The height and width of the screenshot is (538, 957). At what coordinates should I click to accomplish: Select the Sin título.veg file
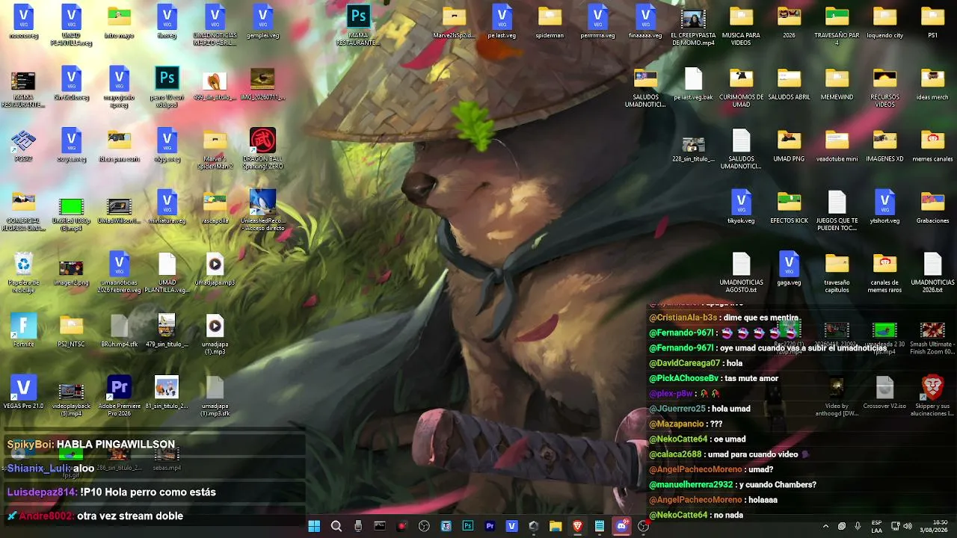pyautogui.click(x=71, y=83)
